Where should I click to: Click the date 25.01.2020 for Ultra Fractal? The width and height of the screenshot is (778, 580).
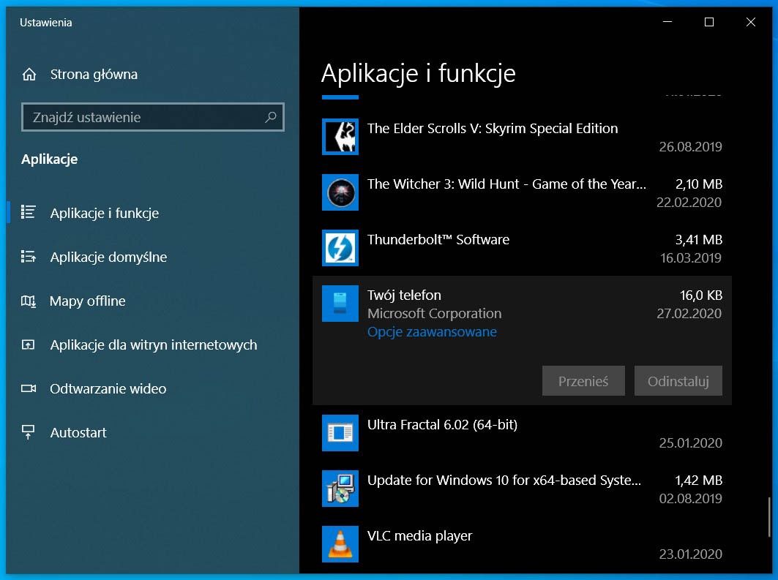pos(691,442)
